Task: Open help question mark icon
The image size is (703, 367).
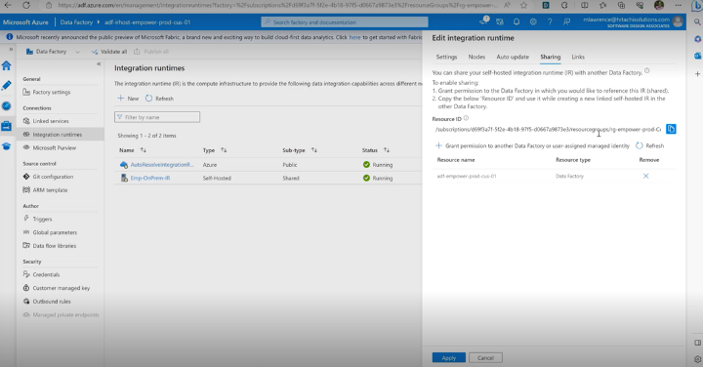Action: pyautogui.click(x=550, y=21)
